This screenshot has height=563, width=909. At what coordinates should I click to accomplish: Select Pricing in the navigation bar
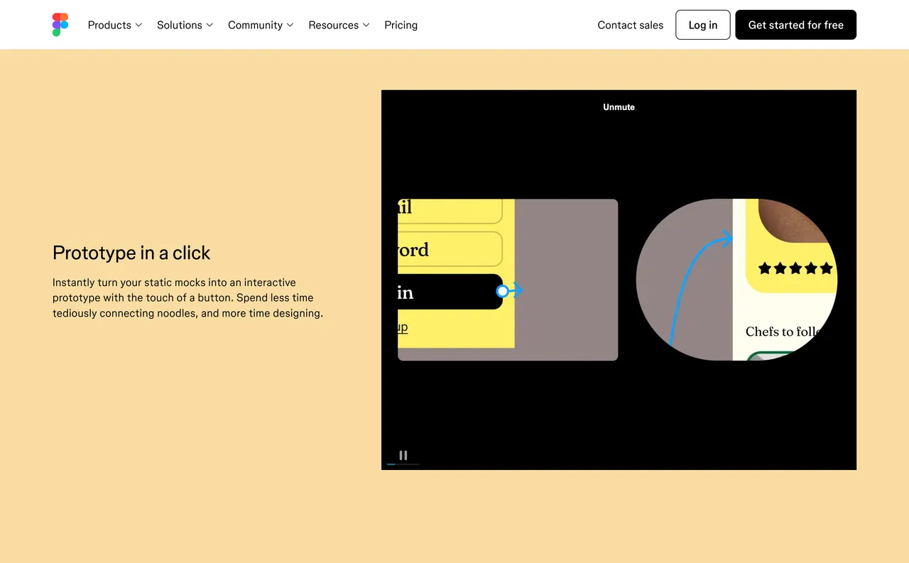point(401,25)
